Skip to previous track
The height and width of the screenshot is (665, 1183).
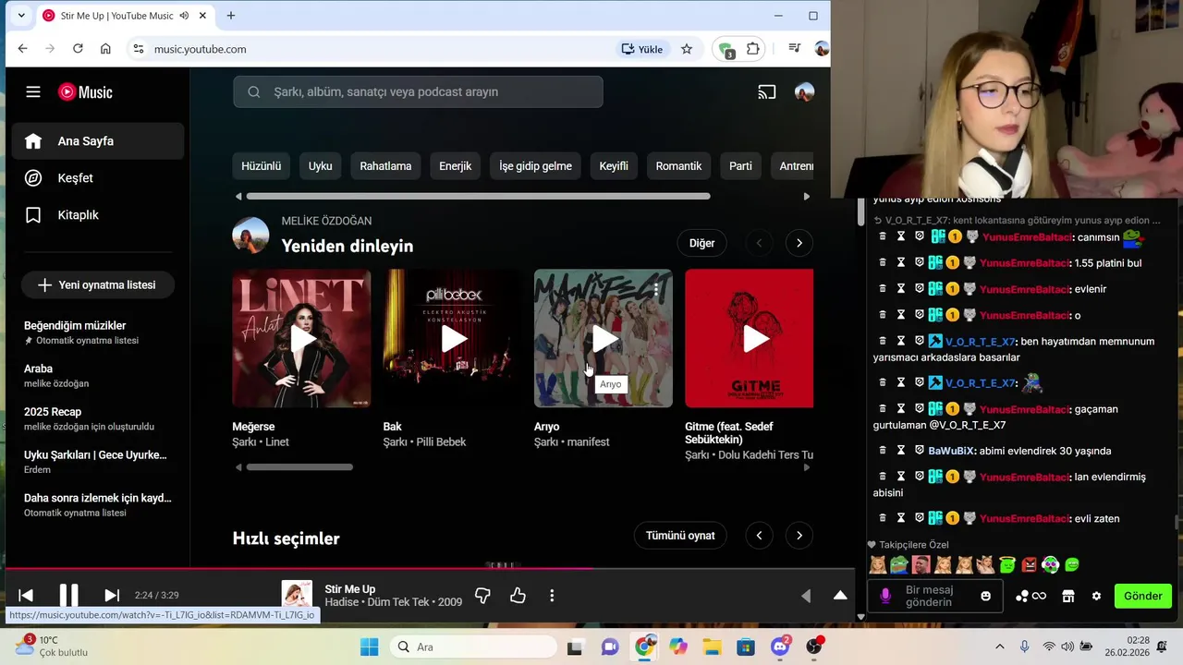(26, 596)
